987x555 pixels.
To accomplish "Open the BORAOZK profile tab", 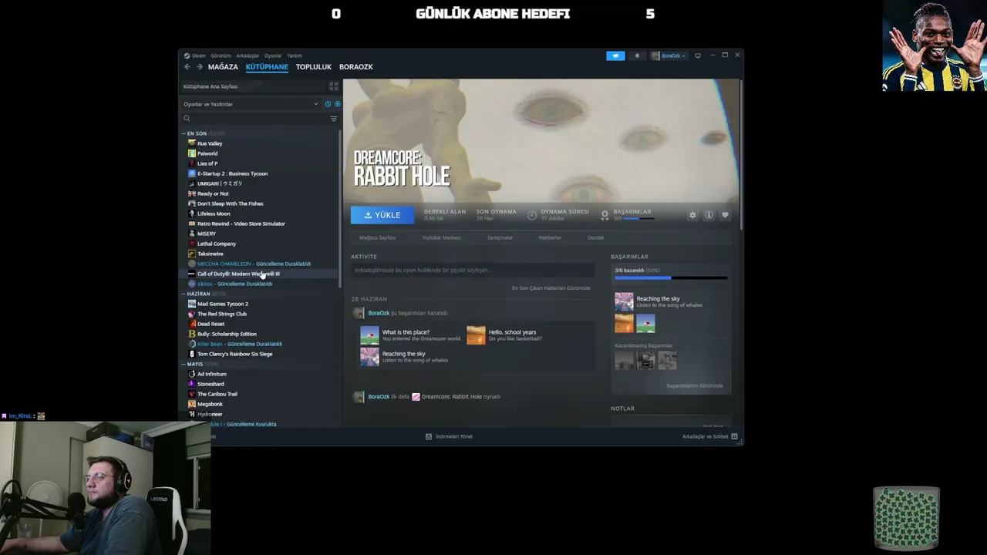I will pyautogui.click(x=356, y=67).
